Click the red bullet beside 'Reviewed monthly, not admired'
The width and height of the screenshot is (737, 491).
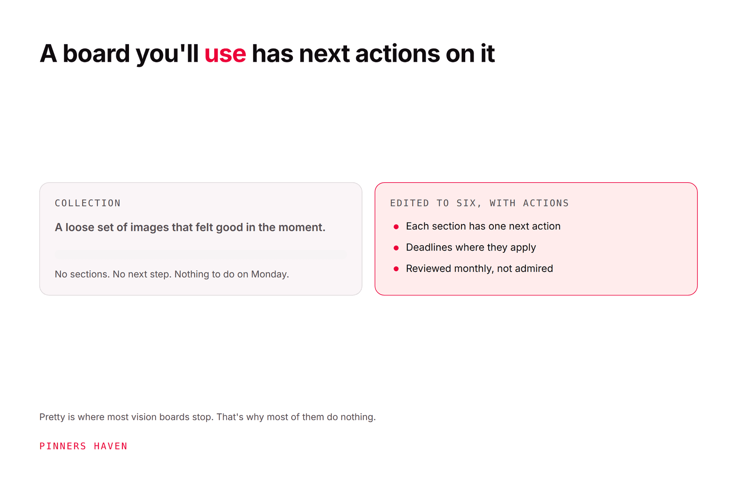(396, 269)
